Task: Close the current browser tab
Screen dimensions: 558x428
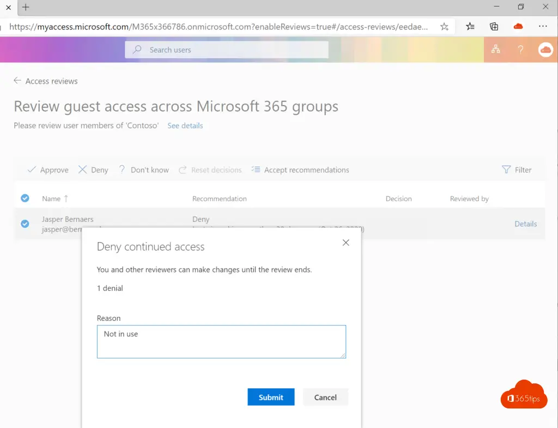Action: point(9,7)
